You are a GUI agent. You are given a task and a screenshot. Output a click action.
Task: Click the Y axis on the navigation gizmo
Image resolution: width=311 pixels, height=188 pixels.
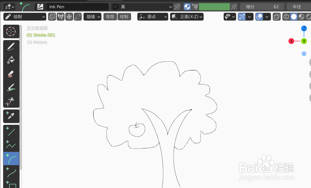click(304, 41)
